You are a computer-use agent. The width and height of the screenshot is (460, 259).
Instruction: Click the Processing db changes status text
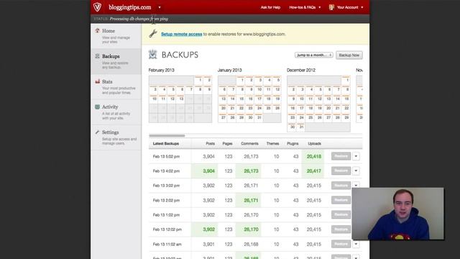(139, 19)
